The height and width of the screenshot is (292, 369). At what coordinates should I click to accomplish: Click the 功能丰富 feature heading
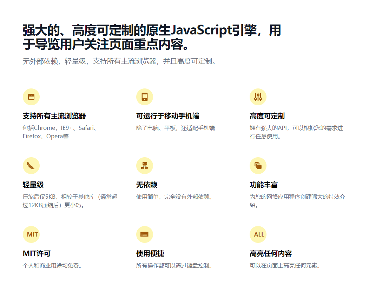tap(264, 185)
